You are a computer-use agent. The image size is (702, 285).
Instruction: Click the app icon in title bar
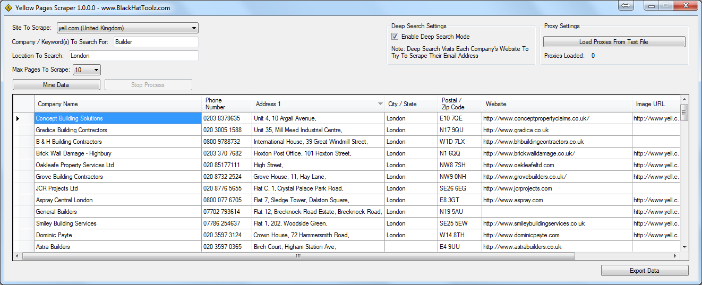pos(8,8)
